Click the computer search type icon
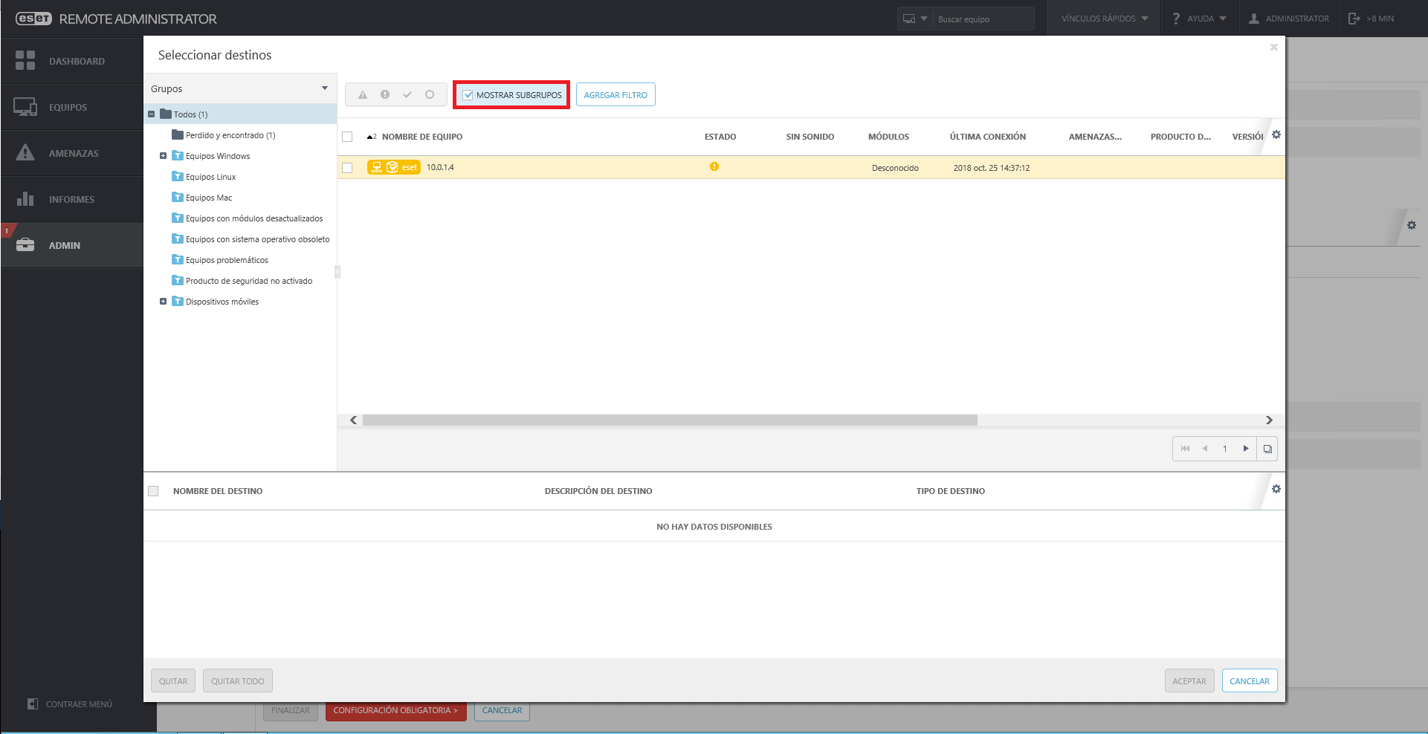 [x=909, y=19]
